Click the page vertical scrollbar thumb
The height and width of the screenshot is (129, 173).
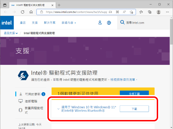pos(171,32)
